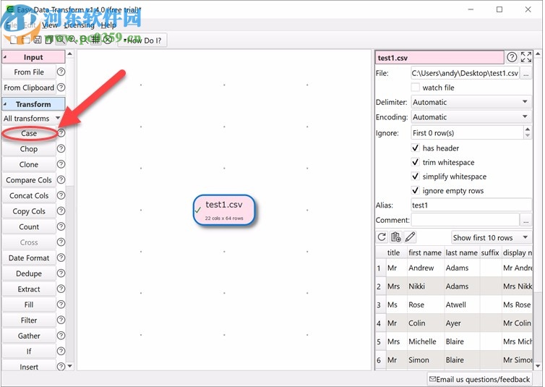
Task: Click the last name column header
Action: coord(461,252)
